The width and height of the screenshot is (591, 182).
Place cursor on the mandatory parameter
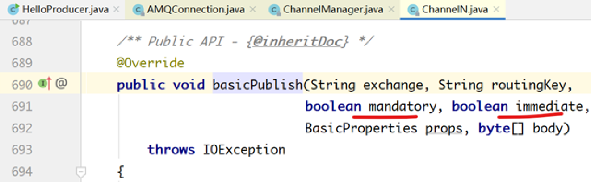pyautogui.click(x=401, y=107)
